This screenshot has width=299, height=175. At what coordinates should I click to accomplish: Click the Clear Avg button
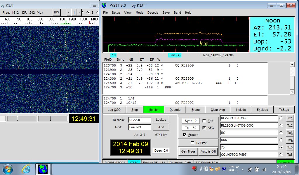tap(218, 110)
